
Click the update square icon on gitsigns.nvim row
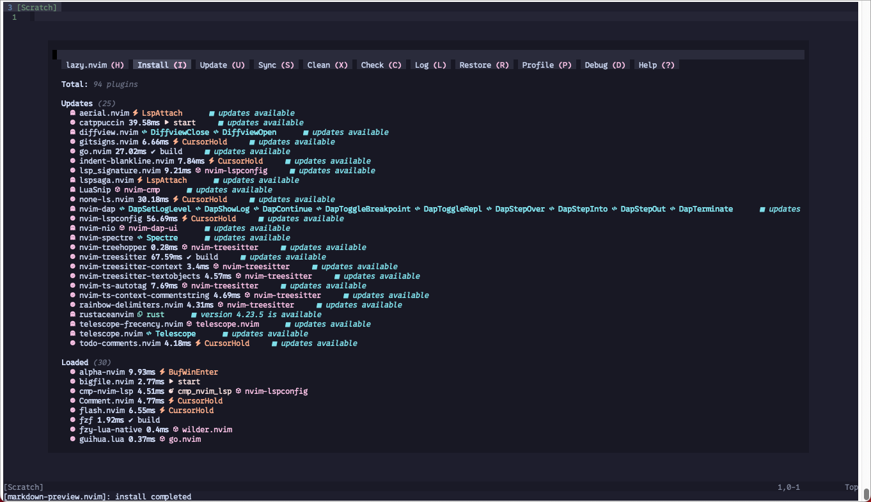click(252, 142)
